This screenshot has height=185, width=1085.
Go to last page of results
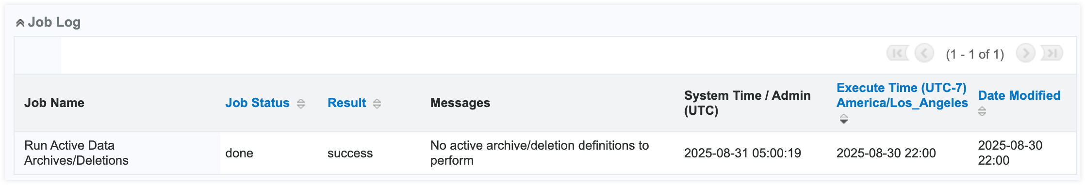coord(1052,53)
